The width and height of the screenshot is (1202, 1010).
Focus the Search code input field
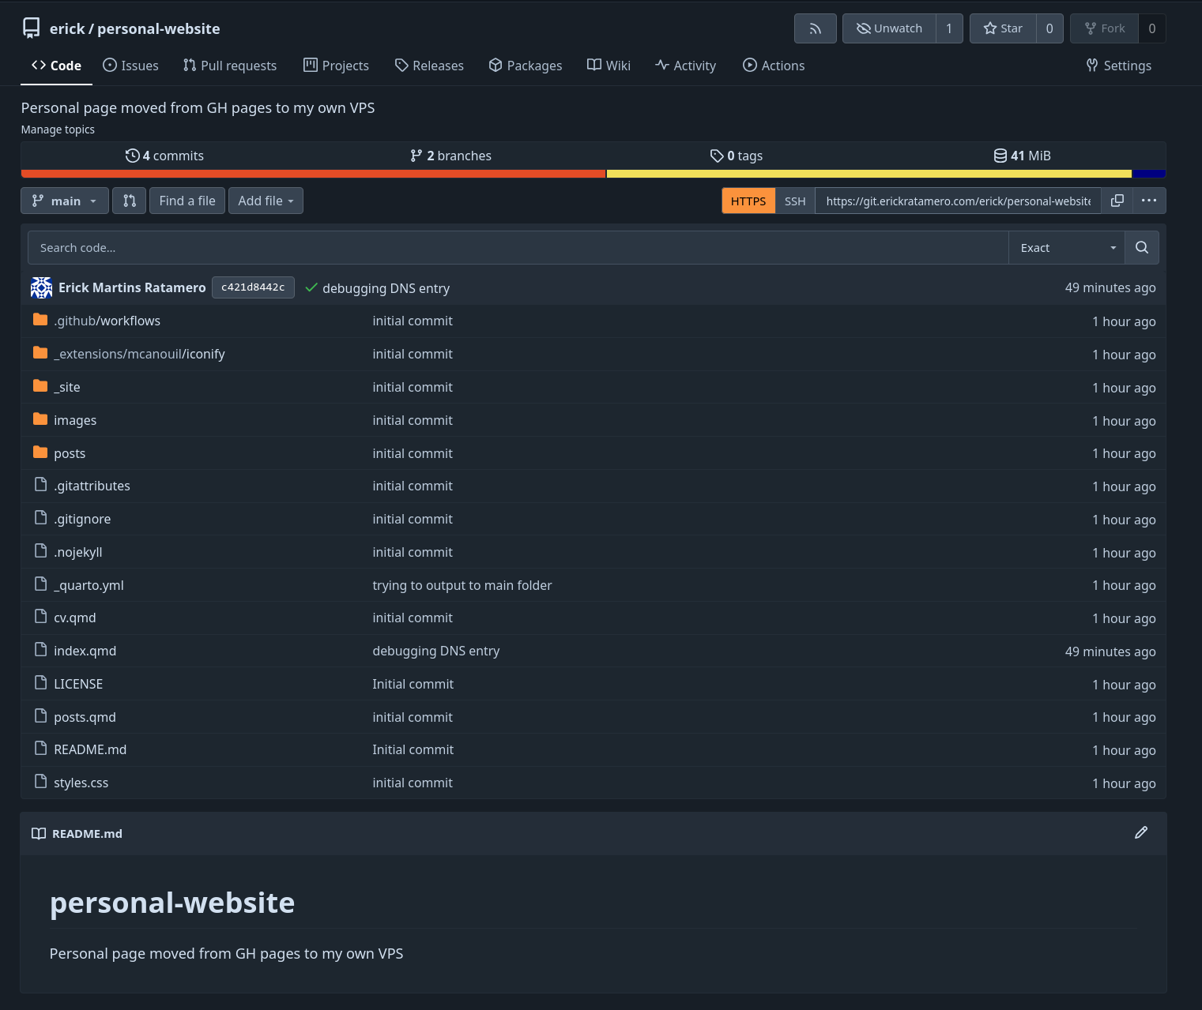(518, 248)
